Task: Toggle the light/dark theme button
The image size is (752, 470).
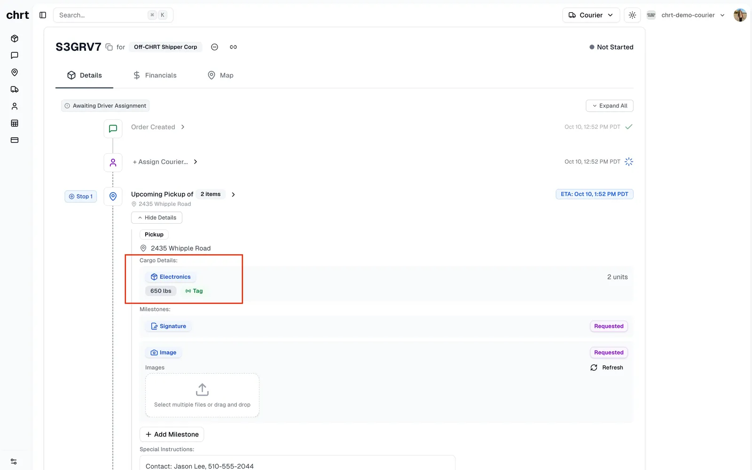Action: (632, 15)
